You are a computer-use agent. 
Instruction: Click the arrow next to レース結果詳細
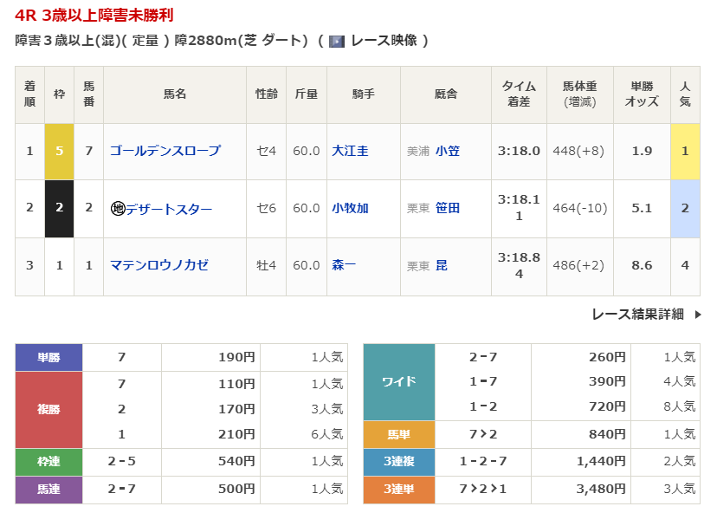[698, 315]
